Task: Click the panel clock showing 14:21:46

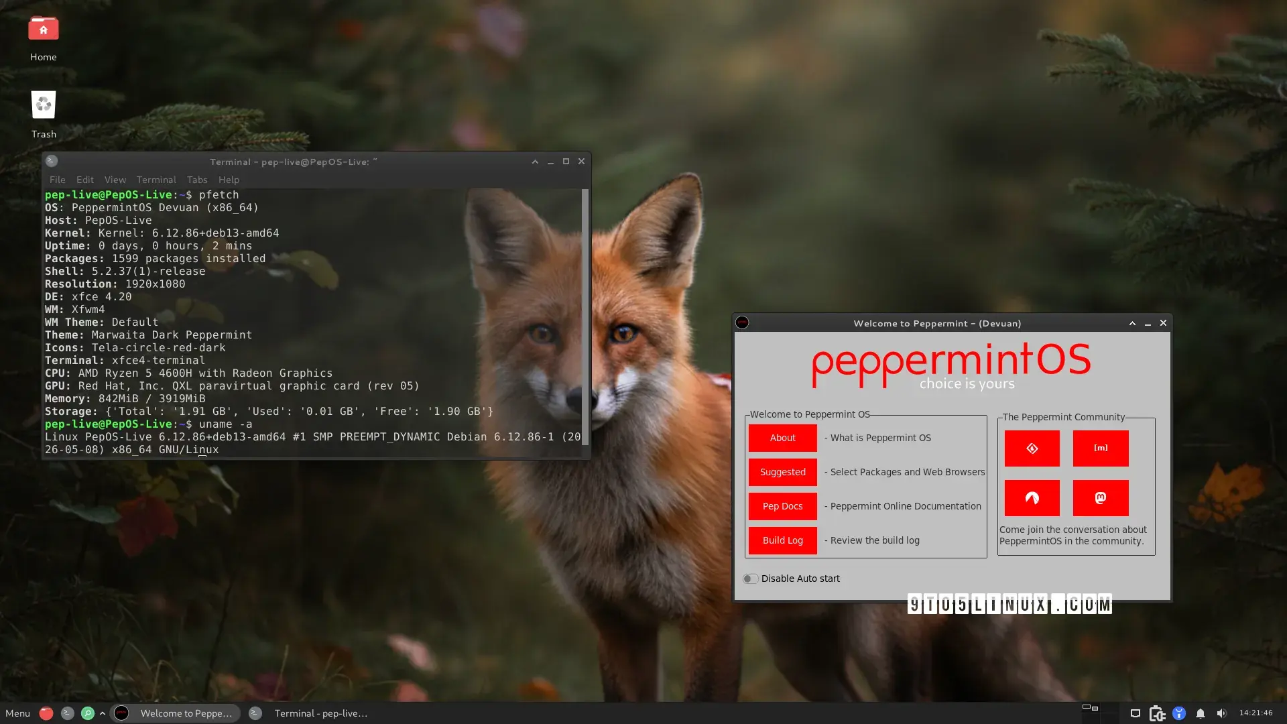Action: [1255, 713]
